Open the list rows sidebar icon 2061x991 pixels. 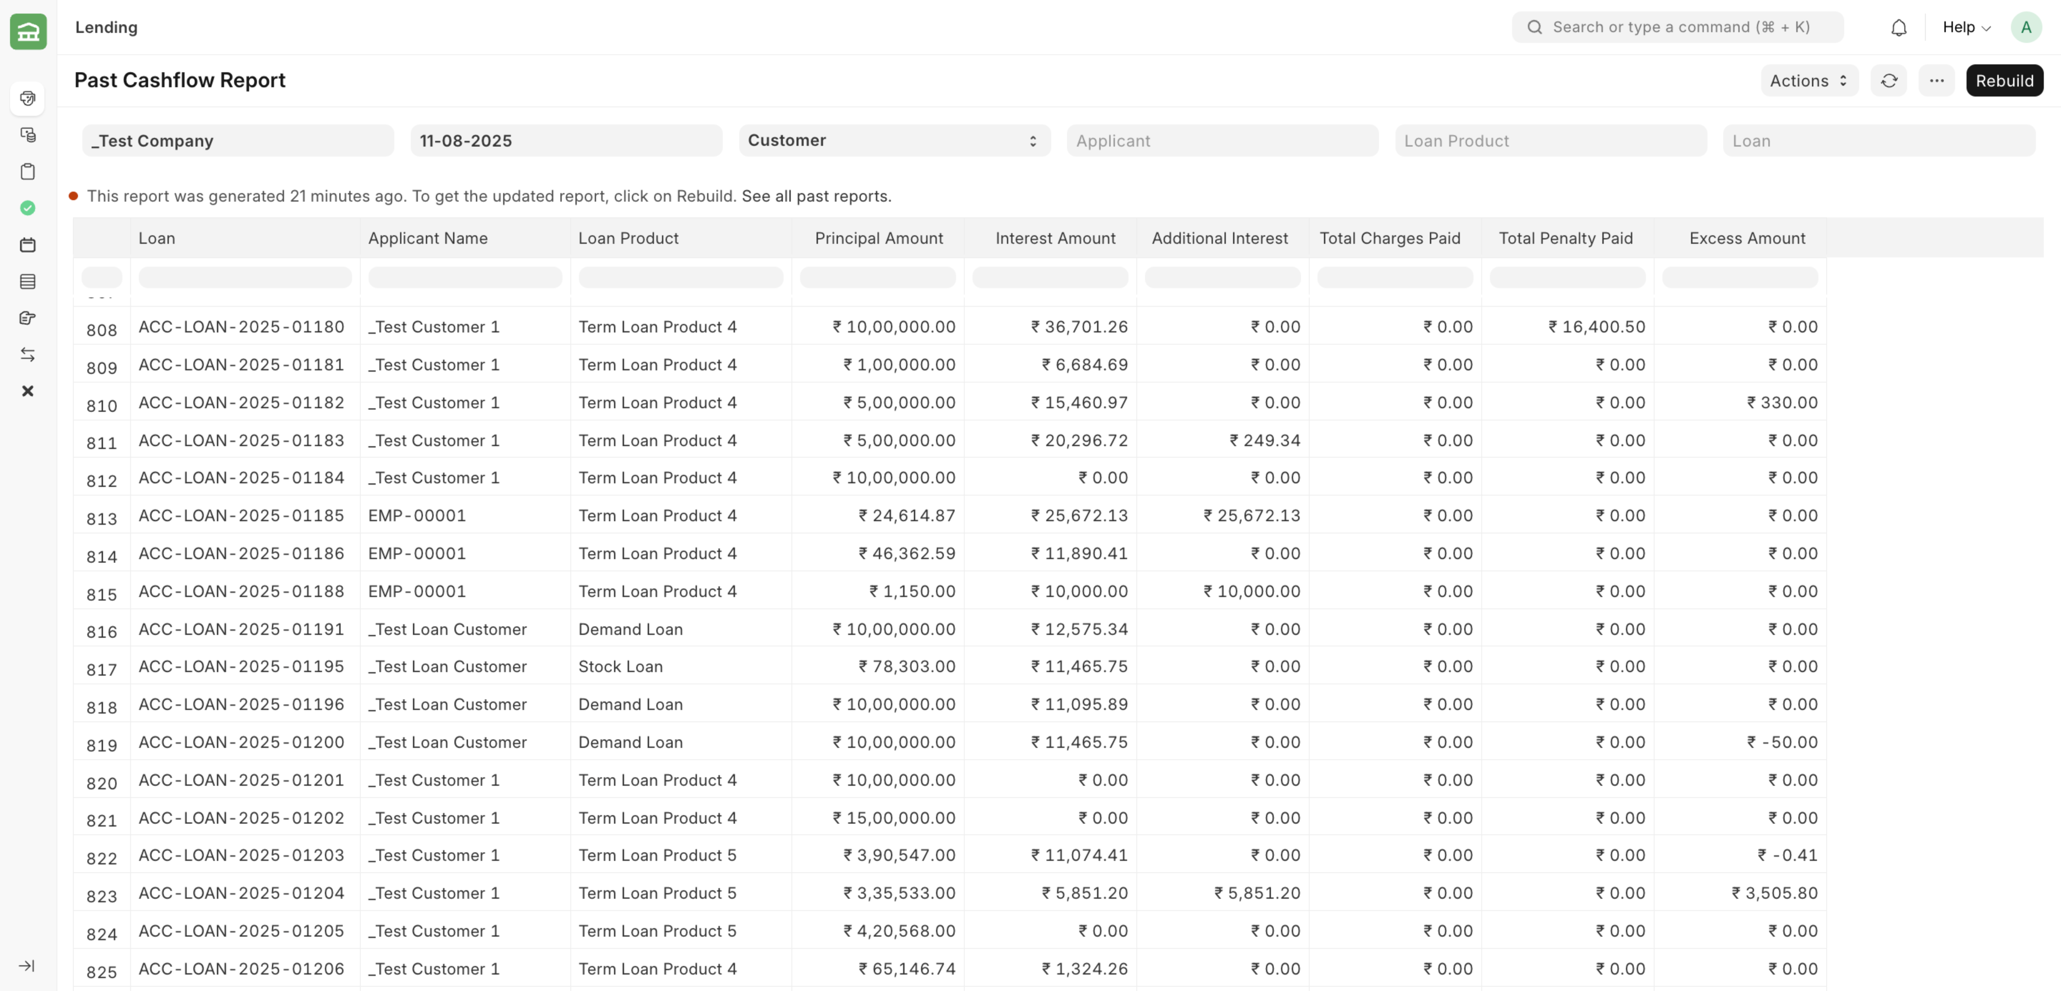tap(28, 281)
